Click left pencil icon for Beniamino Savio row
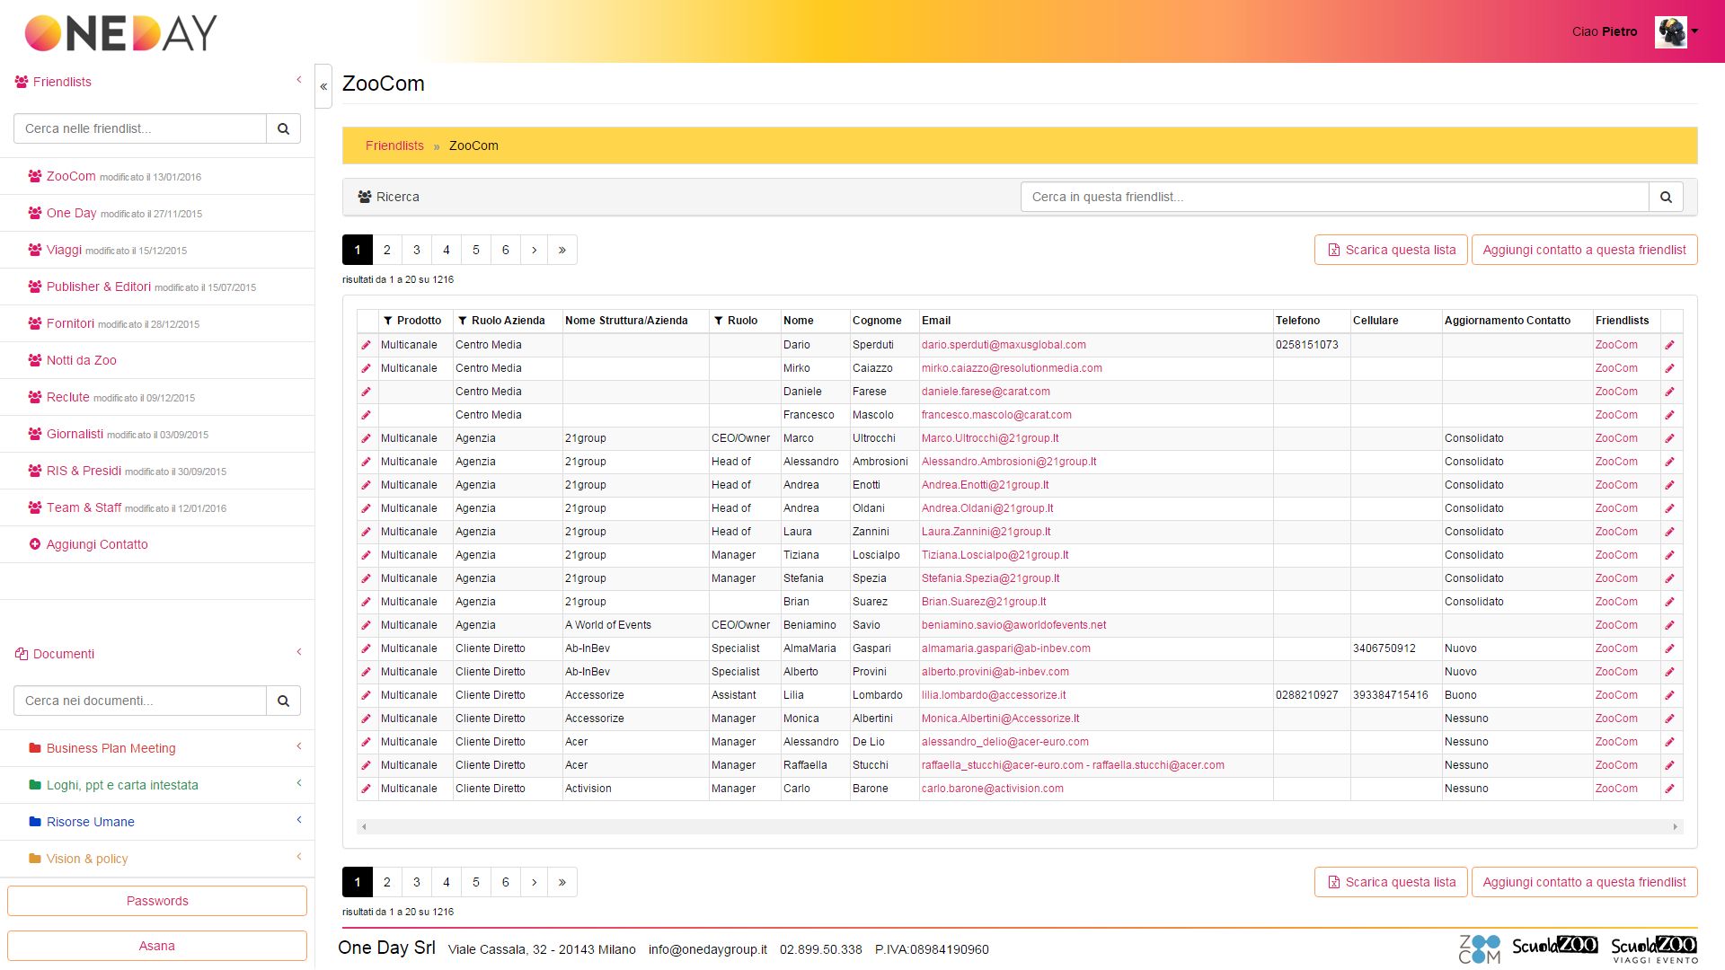This screenshot has height=970, width=1725. (366, 625)
